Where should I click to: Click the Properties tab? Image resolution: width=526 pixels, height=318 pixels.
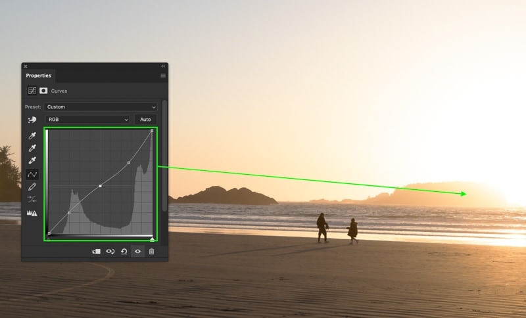38,76
